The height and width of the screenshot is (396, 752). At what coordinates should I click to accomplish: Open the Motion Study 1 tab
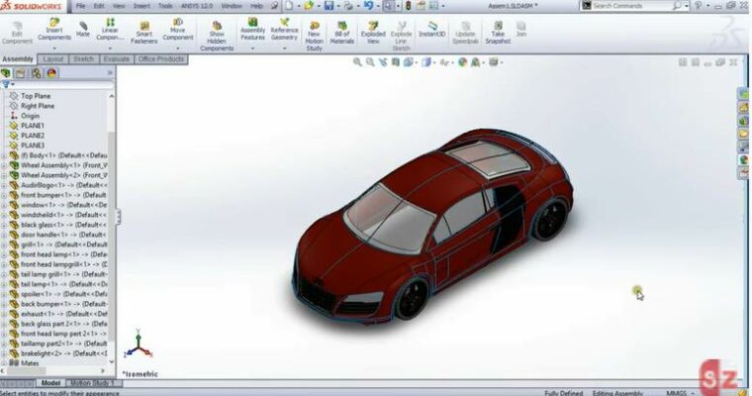(x=92, y=383)
